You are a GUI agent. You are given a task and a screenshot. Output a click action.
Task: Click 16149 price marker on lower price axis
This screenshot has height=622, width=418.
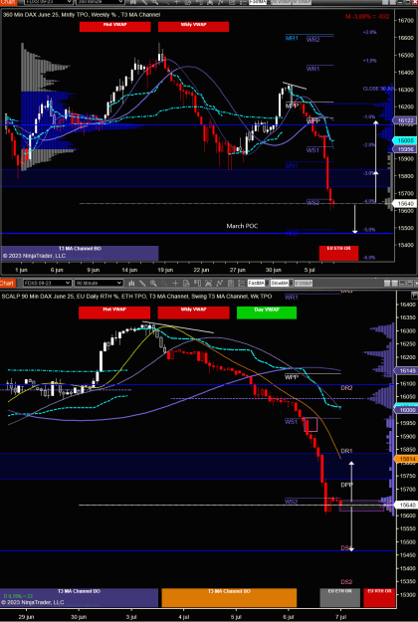tap(405, 371)
